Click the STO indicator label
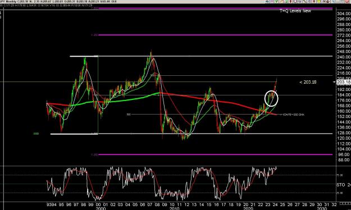Viewport: 351px width, 210px height. 341,185
